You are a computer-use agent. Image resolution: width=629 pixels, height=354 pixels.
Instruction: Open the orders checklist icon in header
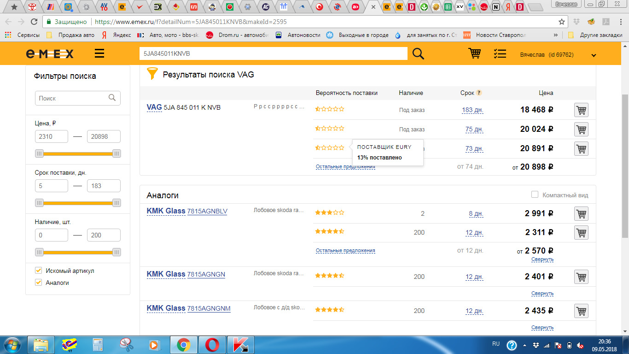pos(500,53)
